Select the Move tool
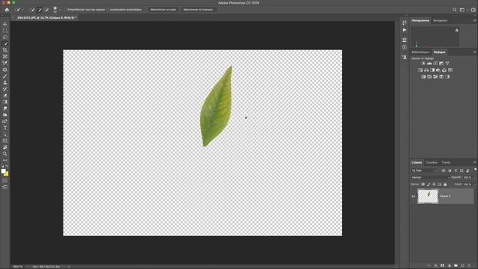 click(5, 24)
